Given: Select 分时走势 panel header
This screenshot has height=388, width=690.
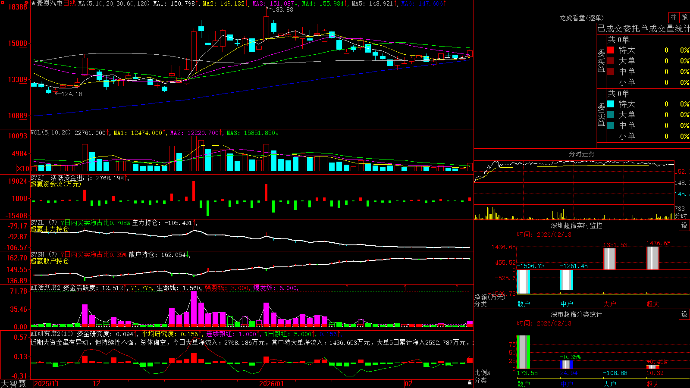Looking at the screenshot, I should (x=581, y=154).
